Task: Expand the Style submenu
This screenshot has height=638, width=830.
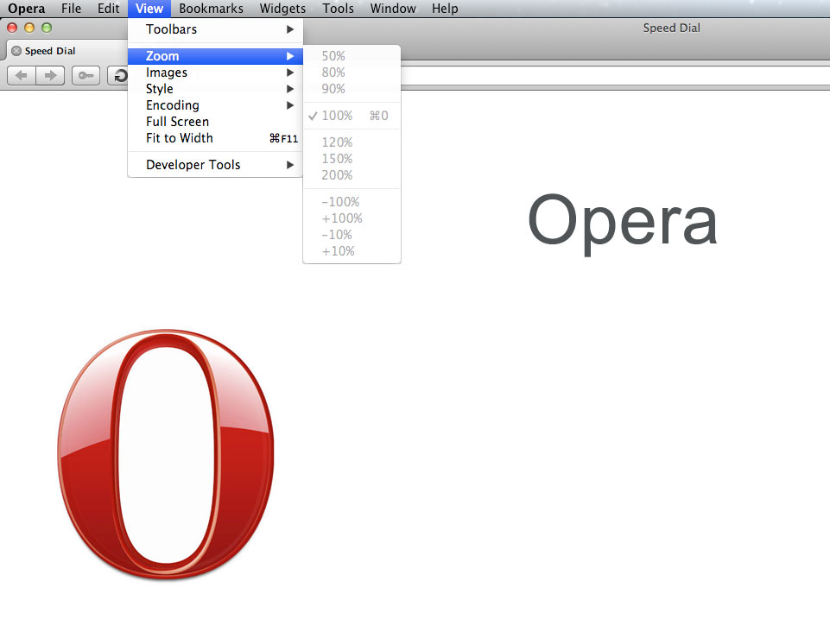Action: 215,89
